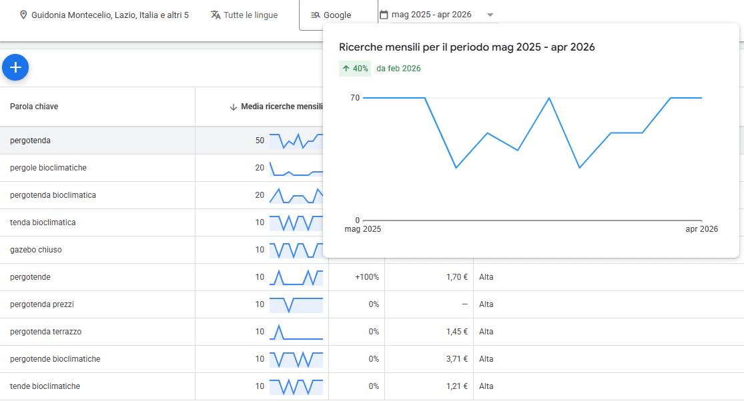Click the sort arrow on Media ricerche mensili

pyautogui.click(x=233, y=107)
